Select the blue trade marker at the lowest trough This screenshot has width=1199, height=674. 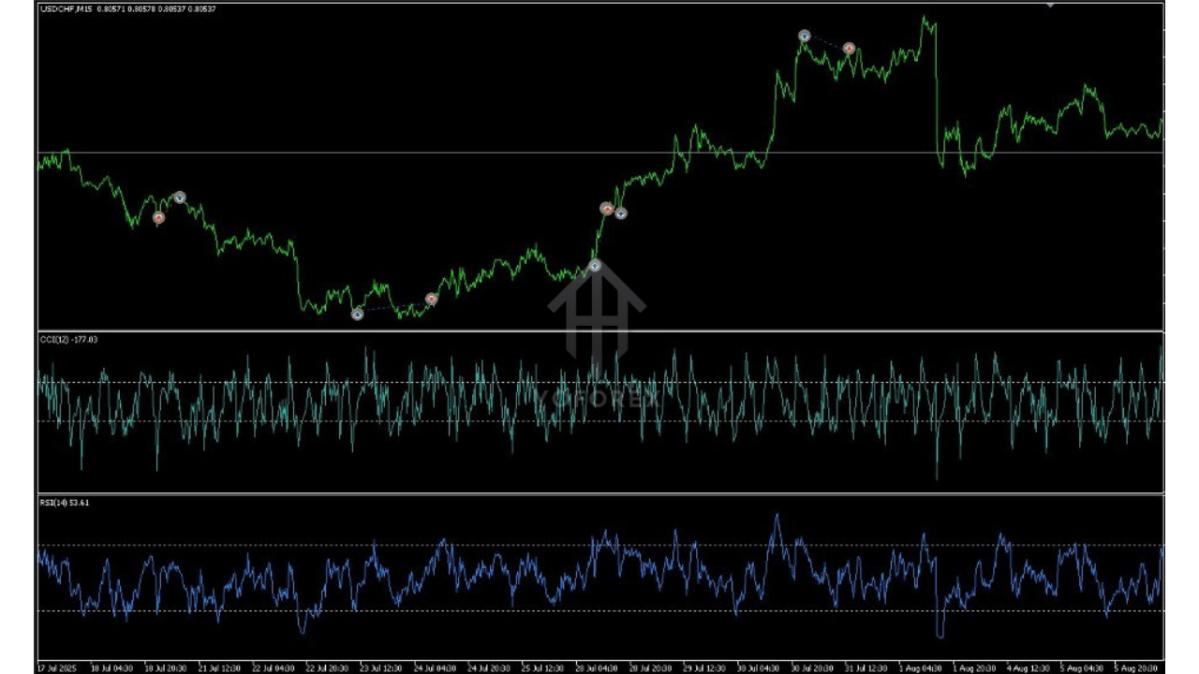[x=357, y=315]
